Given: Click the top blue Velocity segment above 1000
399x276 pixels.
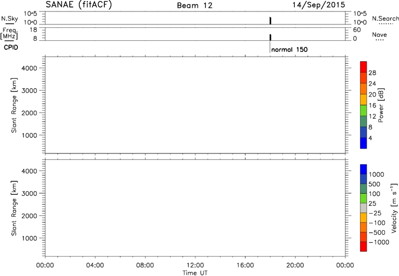Looking at the screenshot, I should click(x=364, y=169).
